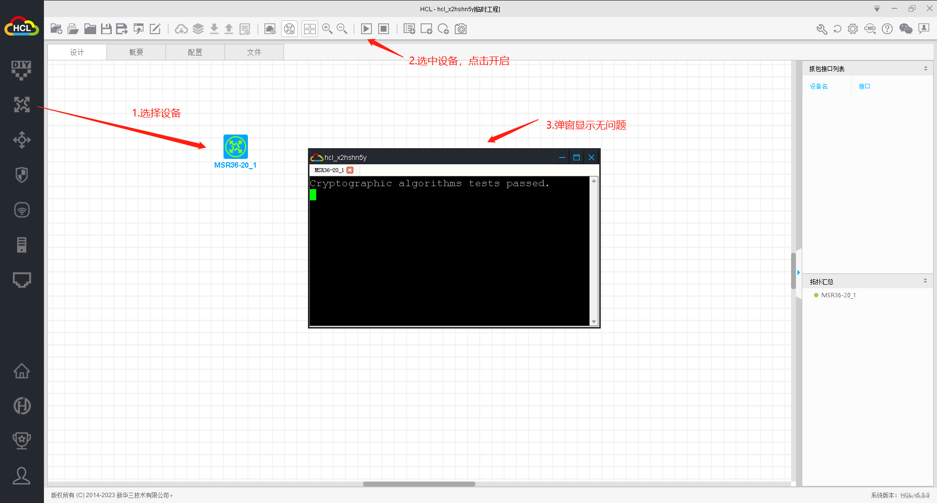Open the title bar dropdown triangle menu
937x503 pixels.
(x=877, y=9)
